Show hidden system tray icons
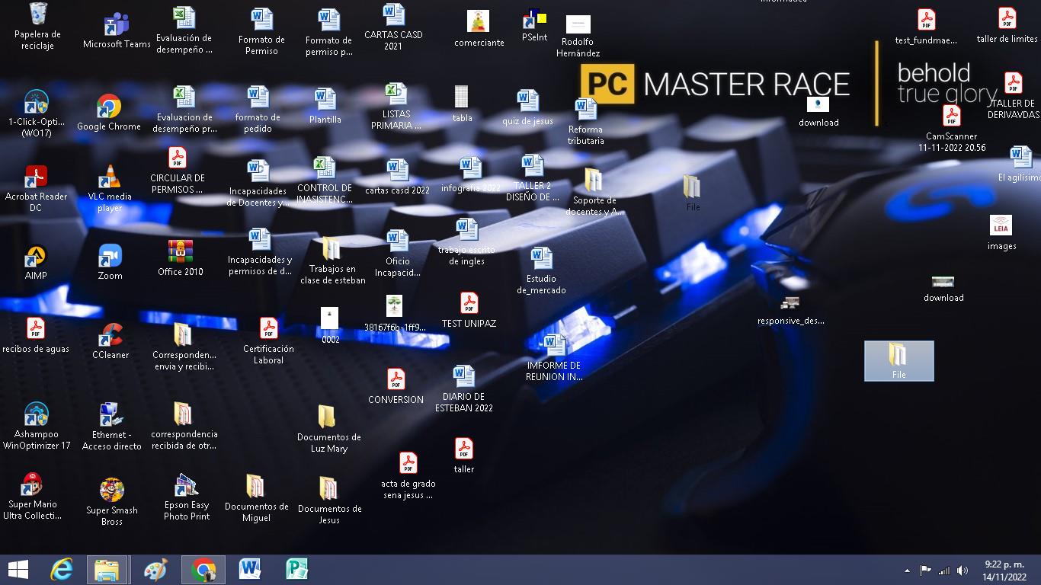The height and width of the screenshot is (585, 1041). click(907, 571)
